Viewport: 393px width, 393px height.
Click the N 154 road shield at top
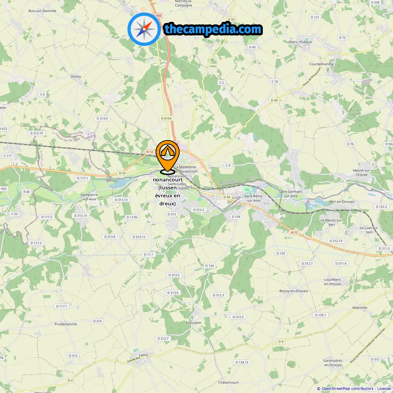point(157,16)
